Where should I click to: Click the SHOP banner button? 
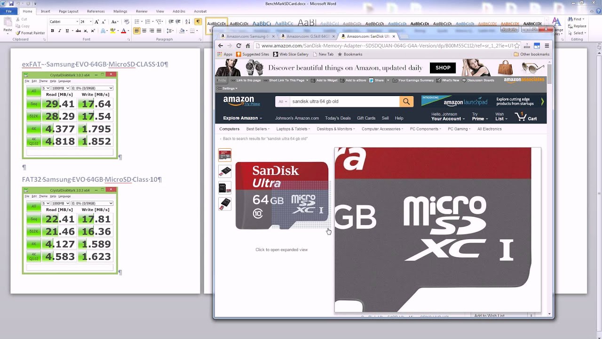click(x=443, y=68)
